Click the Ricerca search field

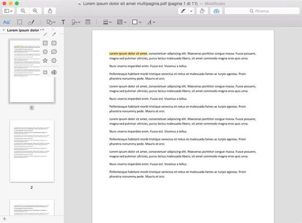[x=262, y=11]
